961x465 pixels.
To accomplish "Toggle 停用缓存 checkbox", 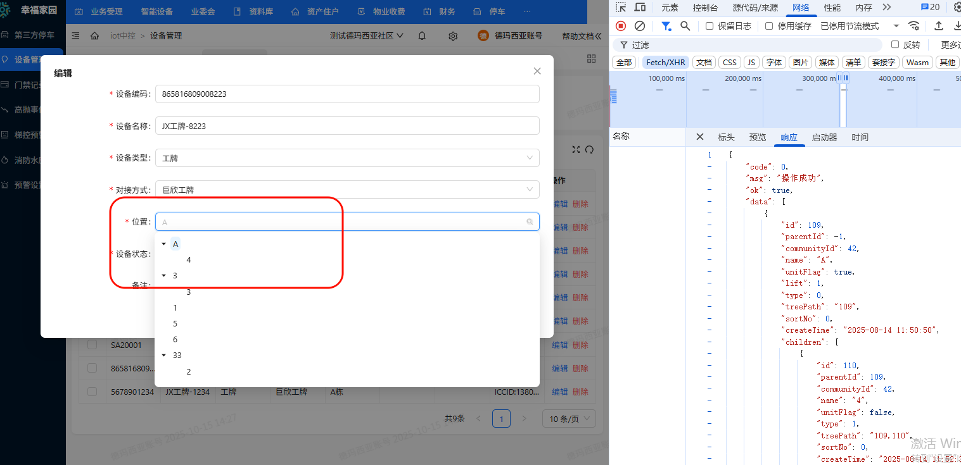I will 769,26.
